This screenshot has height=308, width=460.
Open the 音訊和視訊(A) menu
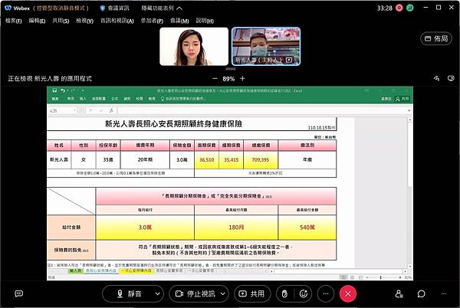tap(117, 21)
